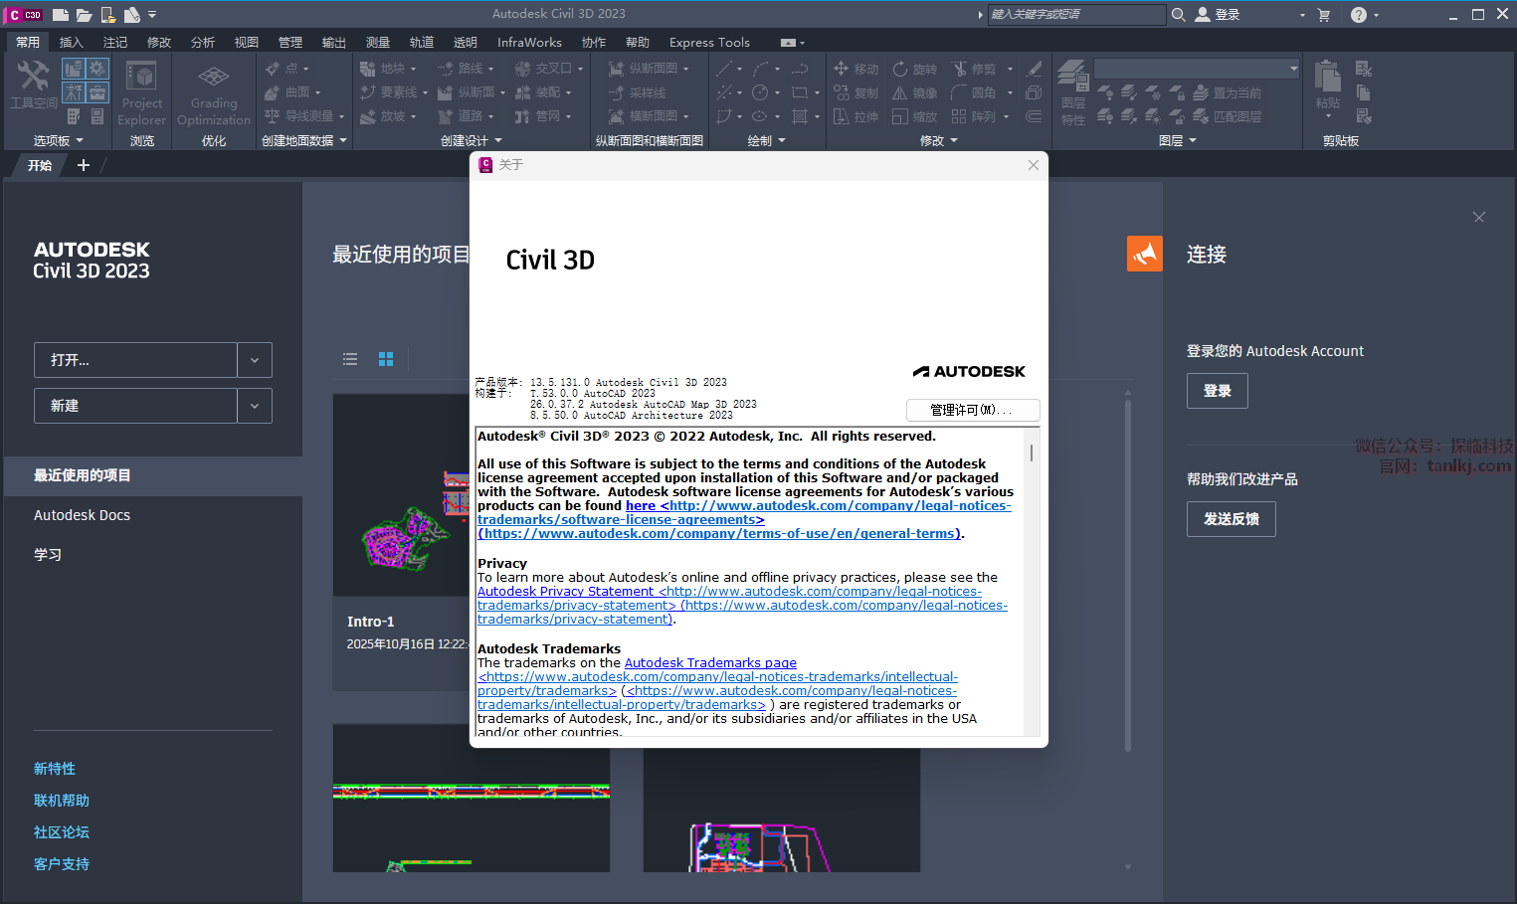Close the 关于 About dialog
The width and height of the screenshot is (1517, 904).
1034,165
